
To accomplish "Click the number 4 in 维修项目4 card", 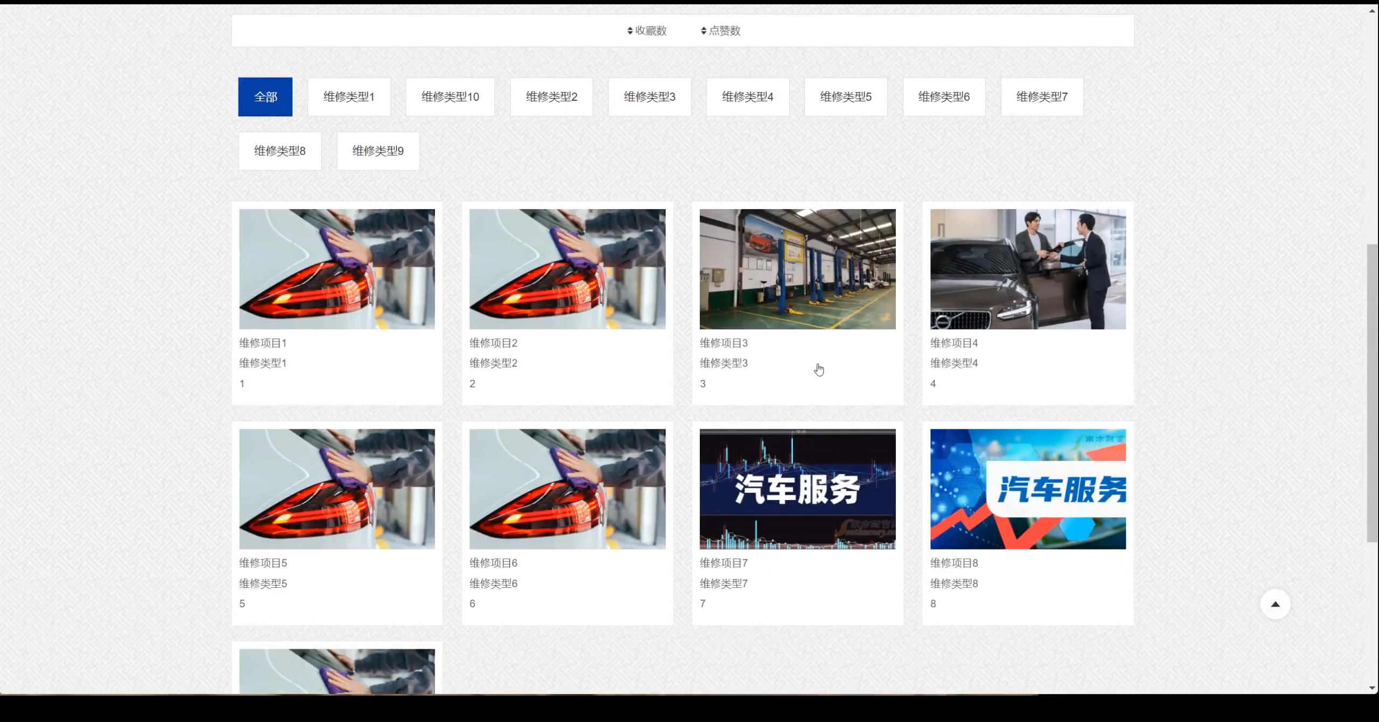I will click(933, 384).
